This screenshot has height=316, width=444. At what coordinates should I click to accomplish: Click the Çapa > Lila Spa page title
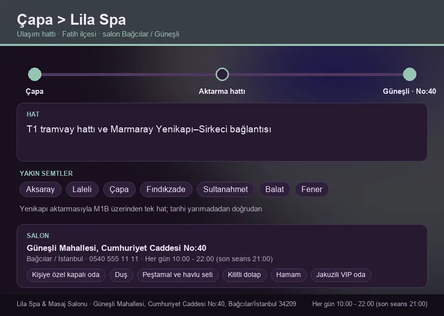click(x=72, y=20)
